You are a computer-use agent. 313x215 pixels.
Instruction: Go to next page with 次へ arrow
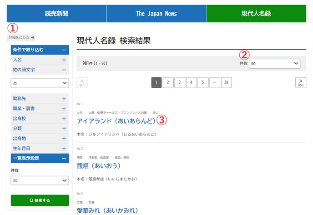[x=300, y=82]
